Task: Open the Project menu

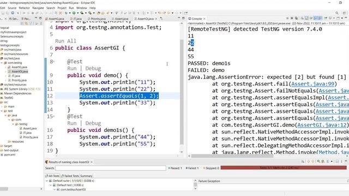Action: (x=62, y=8)
